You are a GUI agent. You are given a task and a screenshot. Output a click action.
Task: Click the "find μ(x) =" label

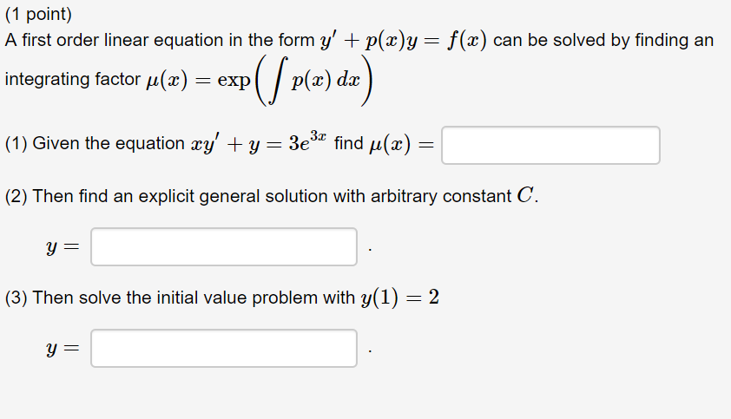pyautogui.click(x=384, y=143)
